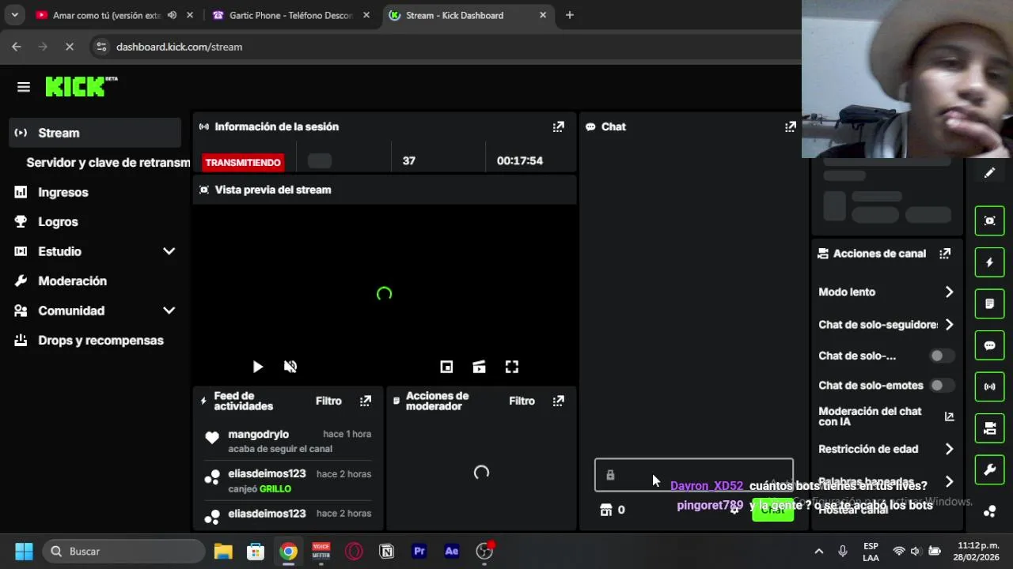Open a new browser tab
1013x569 pixels.
[x=570, y=15]
